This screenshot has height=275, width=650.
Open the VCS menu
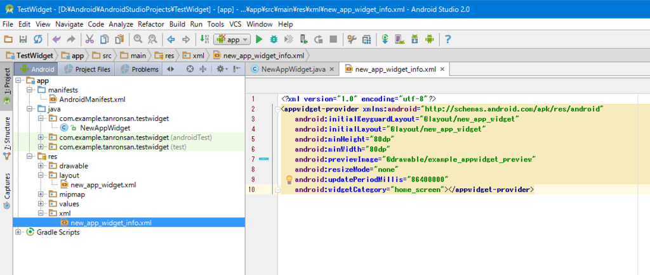pyautogui.click(x=235, y=24)
